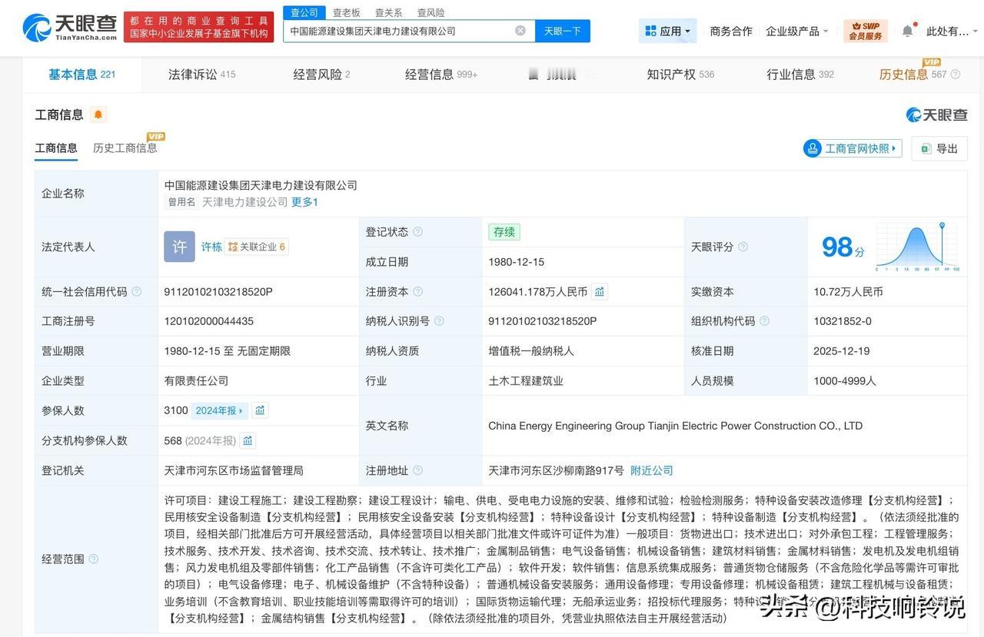Click the 98分 score value

pos(843,247)
